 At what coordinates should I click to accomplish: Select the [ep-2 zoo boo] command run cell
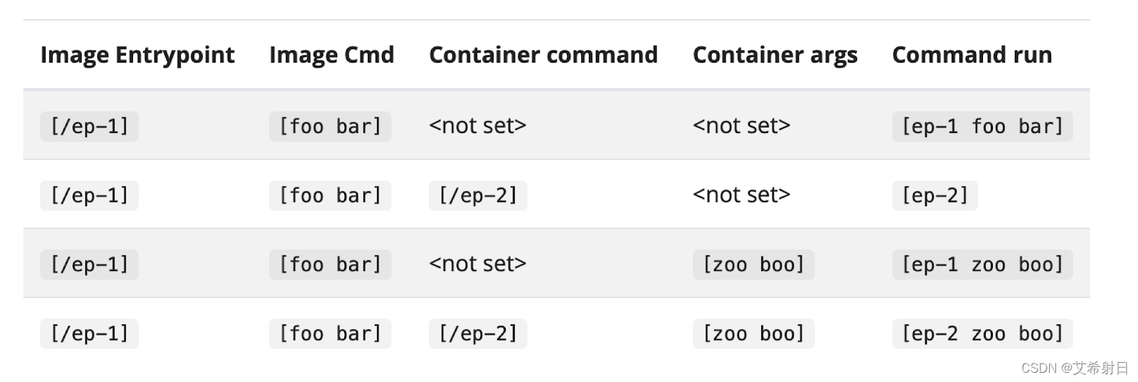tap(982, 334)
